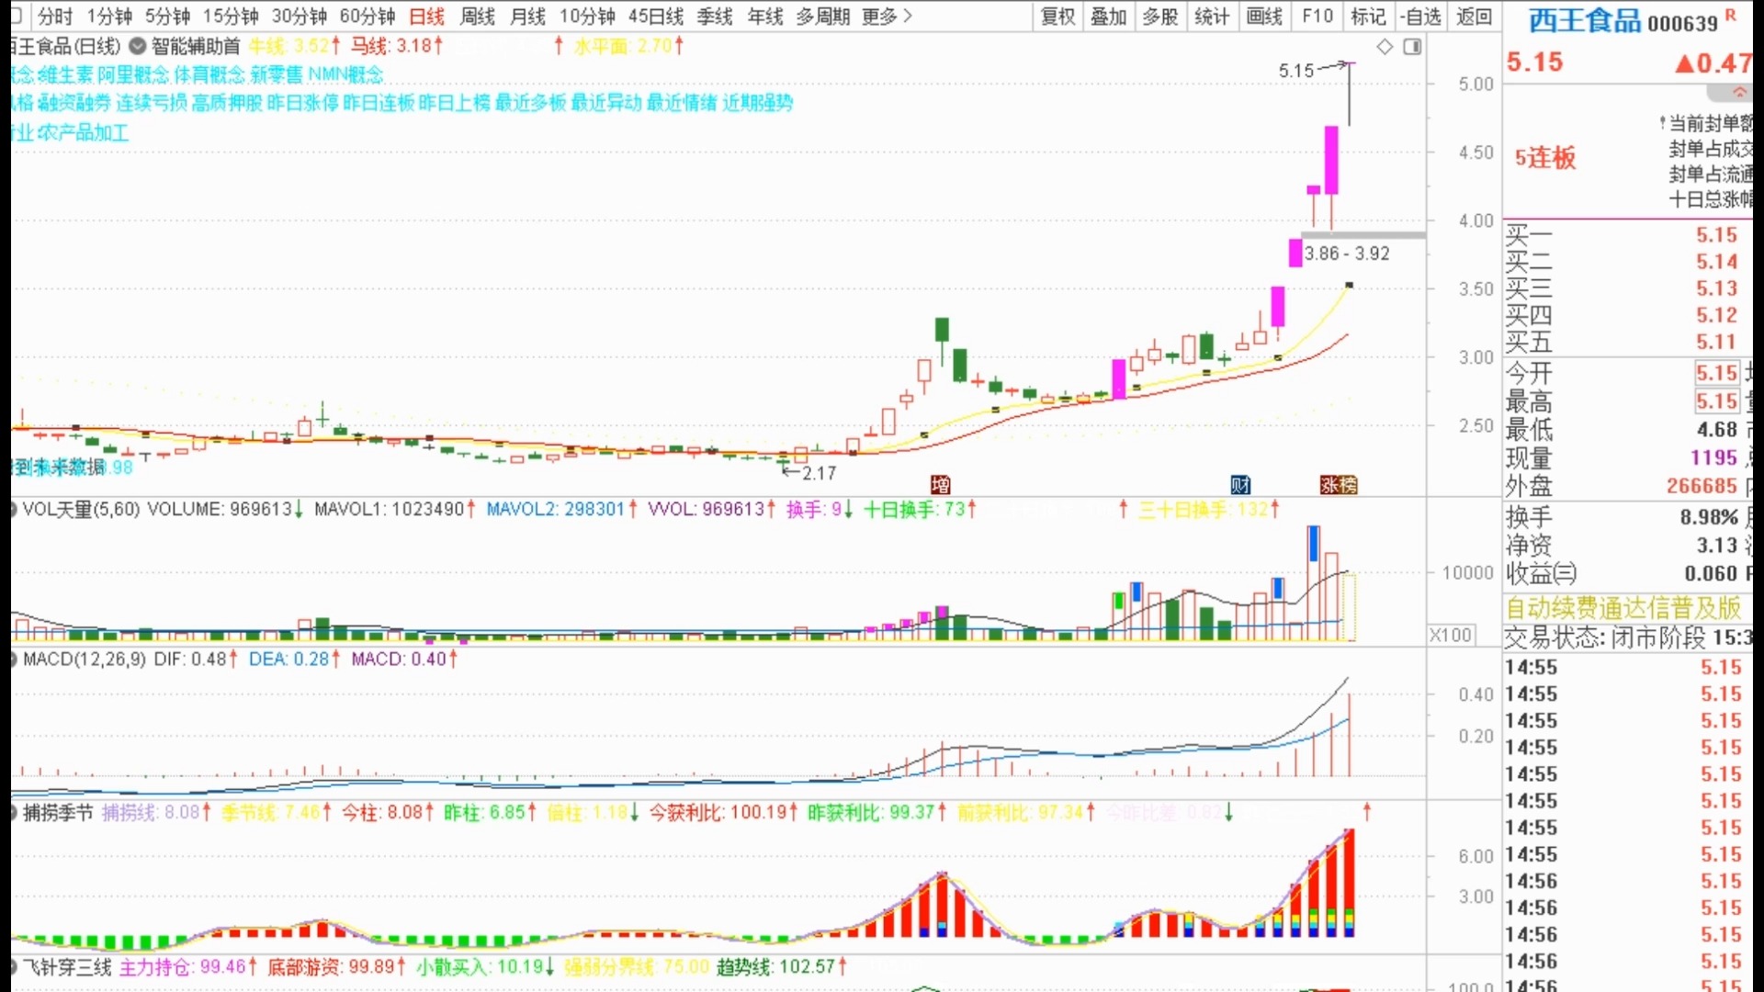Click the 换手 8.98% value

point(1709,517)
